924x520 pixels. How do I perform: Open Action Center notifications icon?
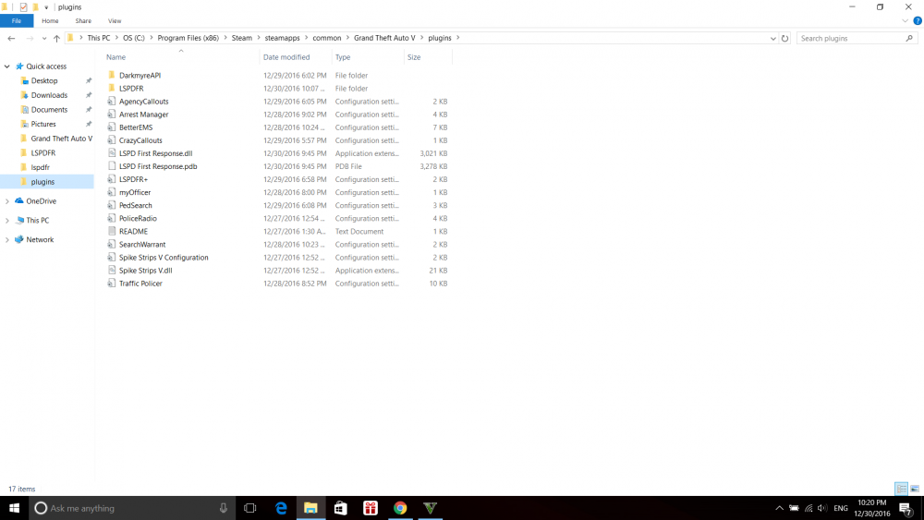click(x=907, y=508)
